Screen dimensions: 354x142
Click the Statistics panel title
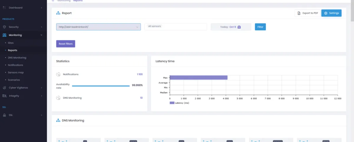click(x=63, y=61)
